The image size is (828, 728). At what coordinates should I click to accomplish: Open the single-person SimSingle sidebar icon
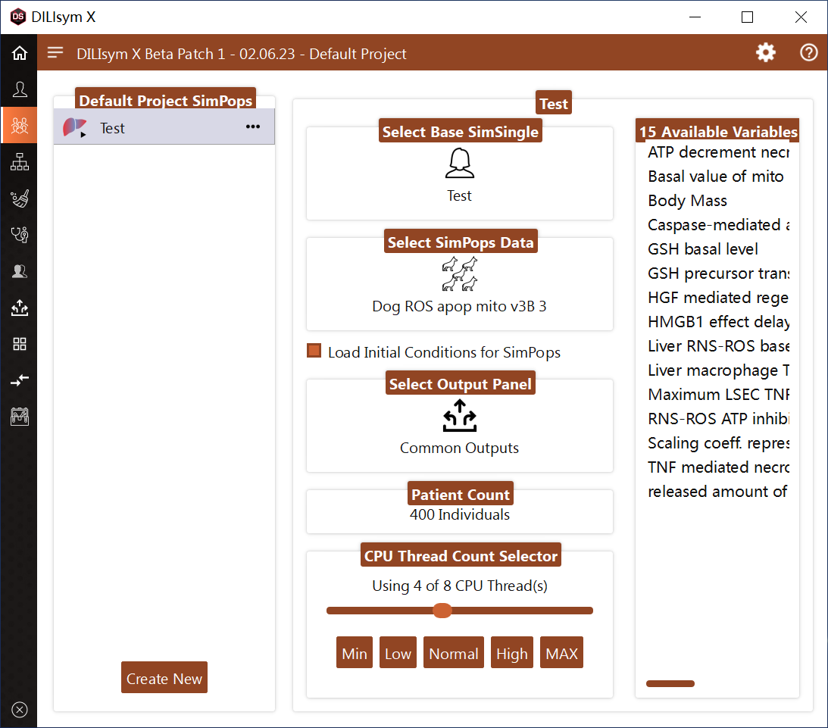(x=20, y=89)
